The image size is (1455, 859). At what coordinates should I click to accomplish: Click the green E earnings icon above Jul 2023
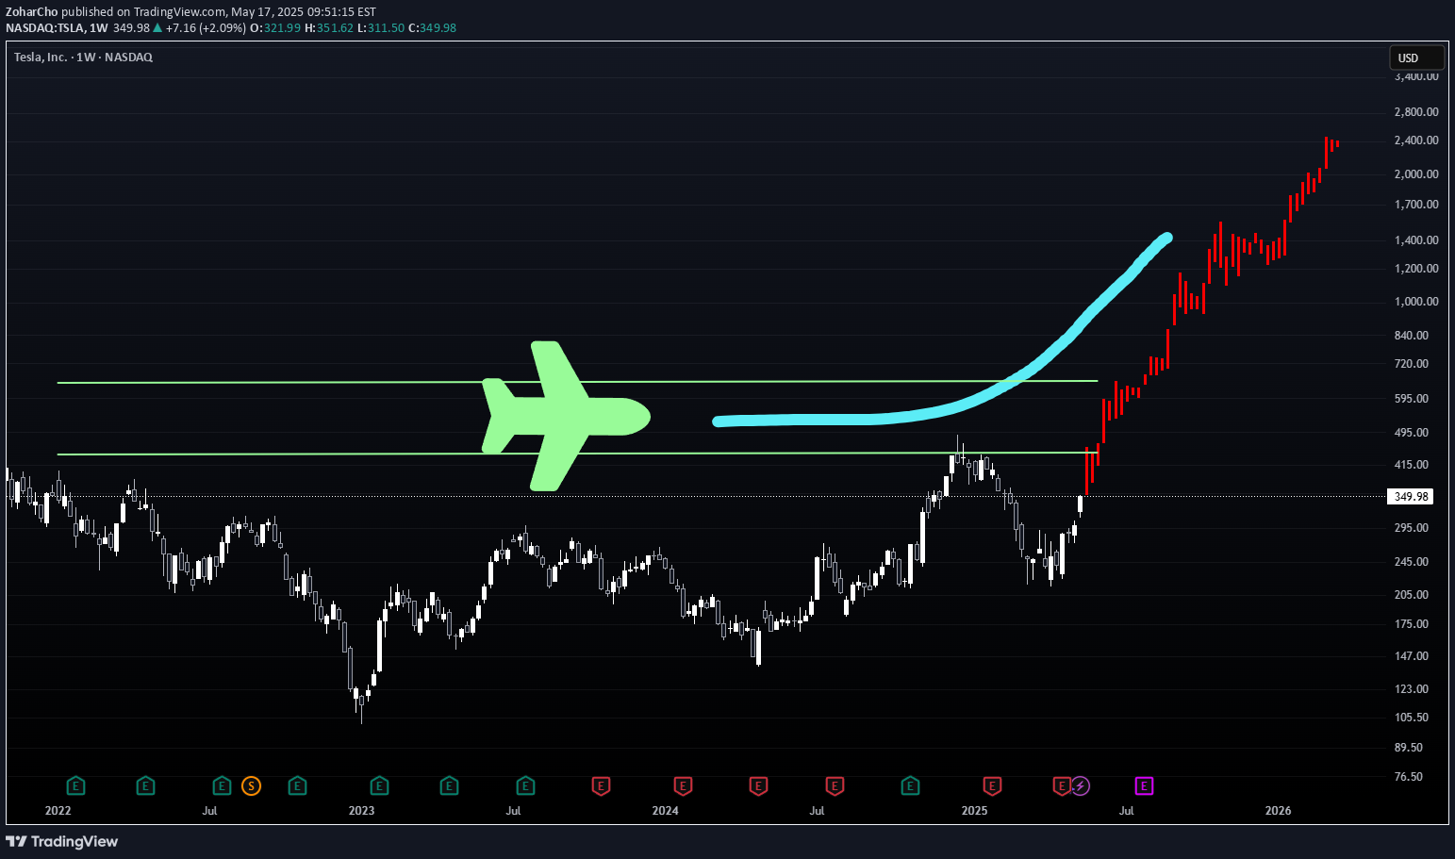point(525,785)
